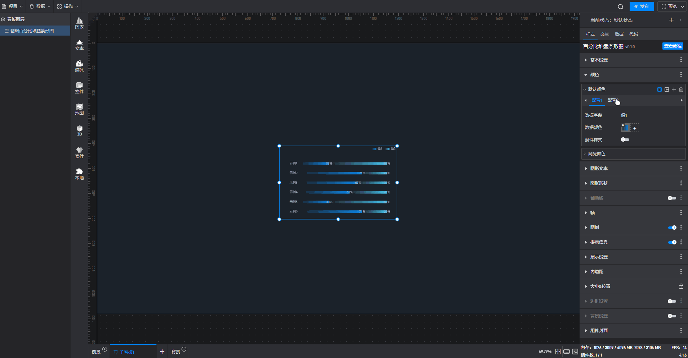
Task: Click the 发布 publish button
Action: 642,6
